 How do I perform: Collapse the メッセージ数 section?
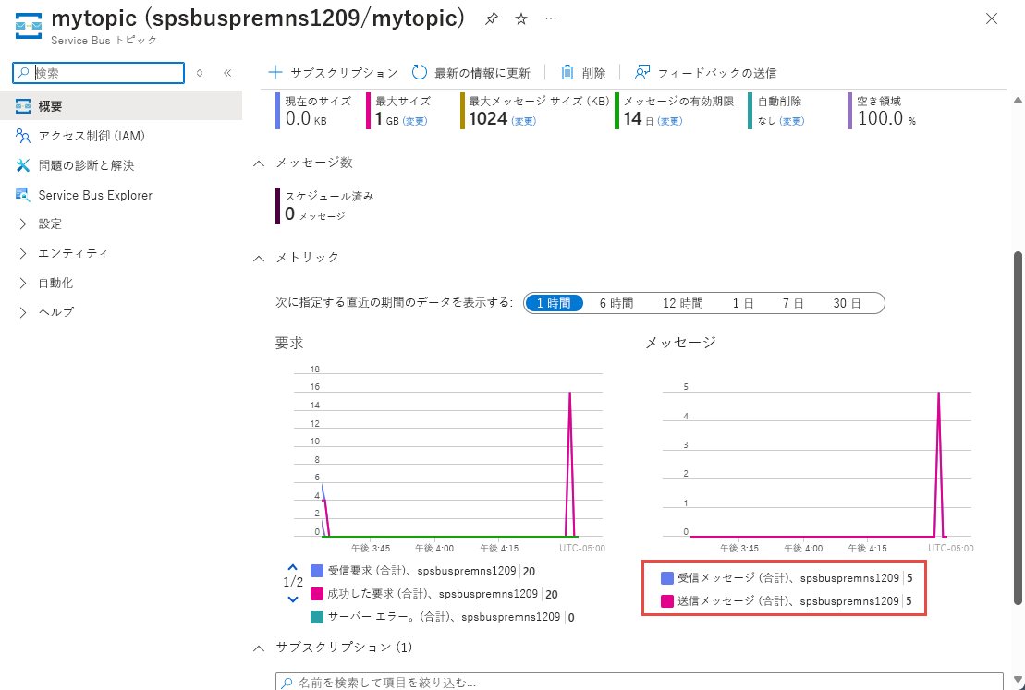click(x=259, y=163)
